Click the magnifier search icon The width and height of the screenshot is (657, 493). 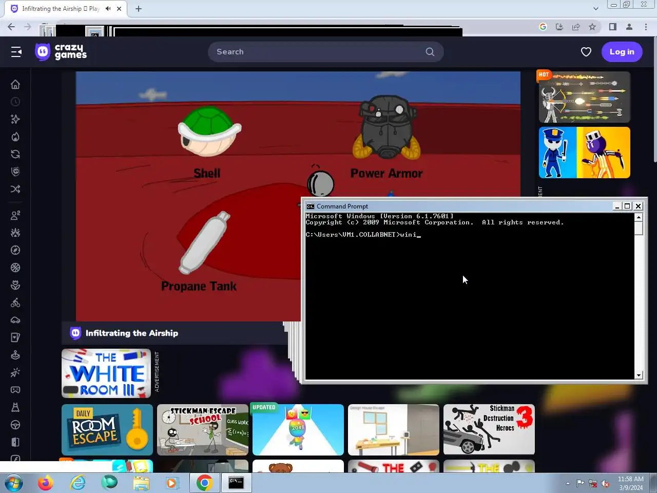(430, 52)
